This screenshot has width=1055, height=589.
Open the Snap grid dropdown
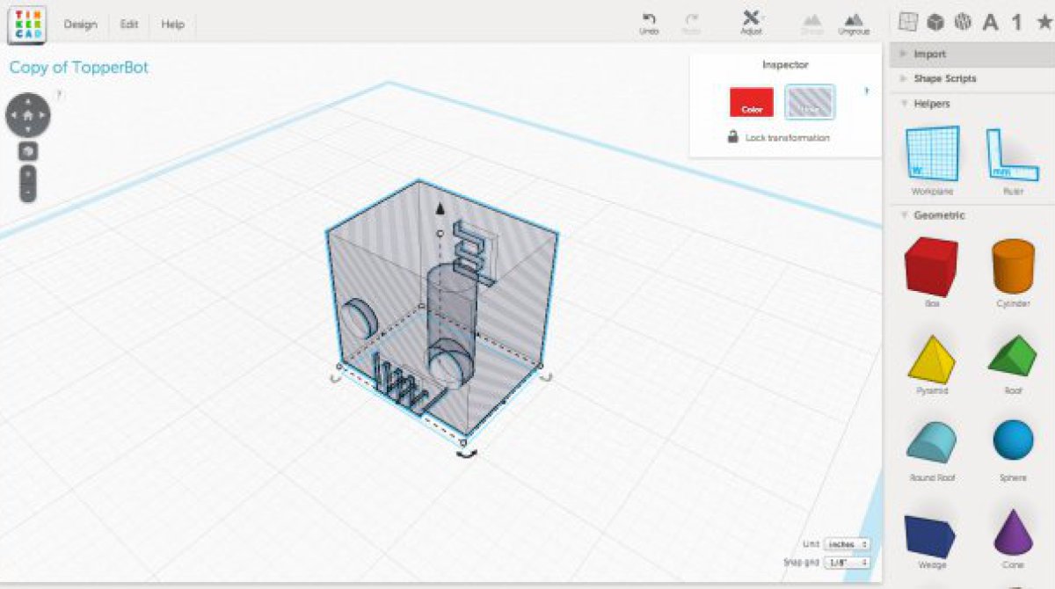point(847,563)
